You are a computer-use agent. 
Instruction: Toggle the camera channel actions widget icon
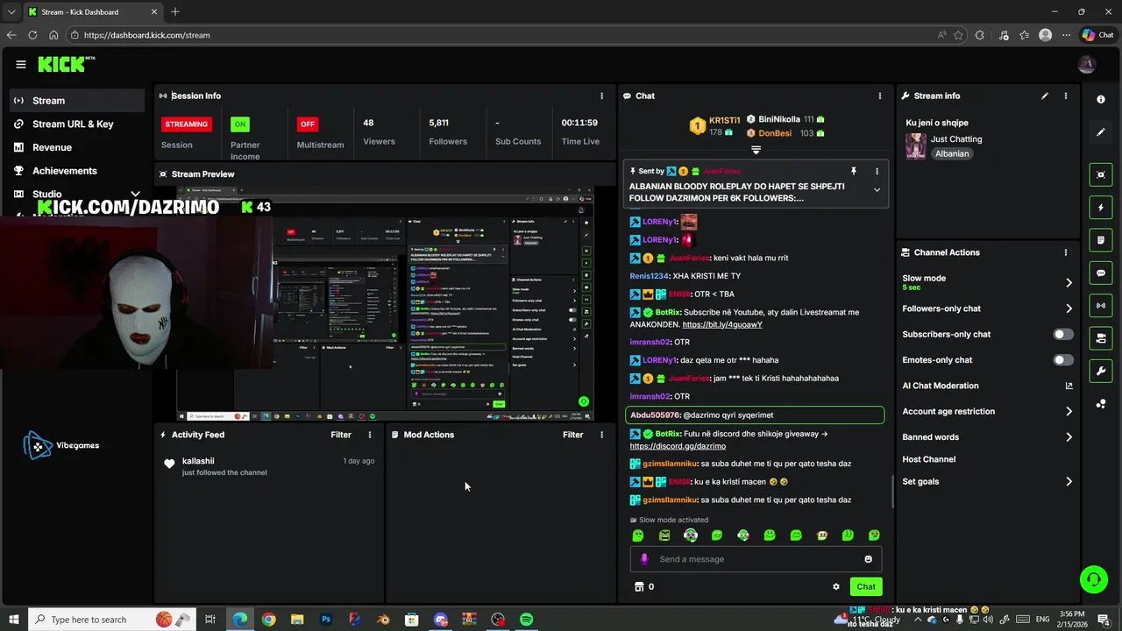click(x=1101, y=338)
